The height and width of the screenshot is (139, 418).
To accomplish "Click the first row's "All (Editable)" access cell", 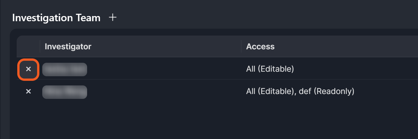I will 270,69.
